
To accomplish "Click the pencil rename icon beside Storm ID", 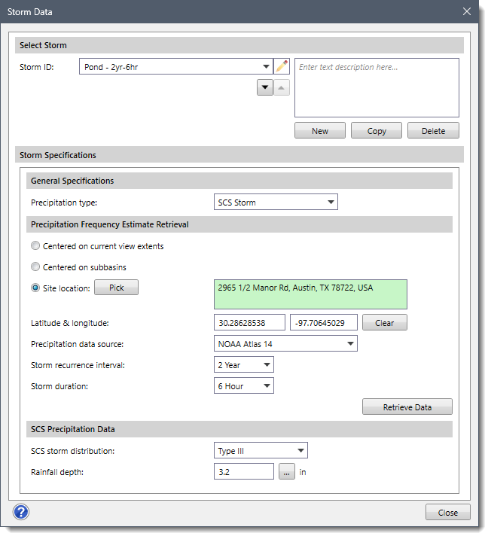I will [x=282, y=66].
